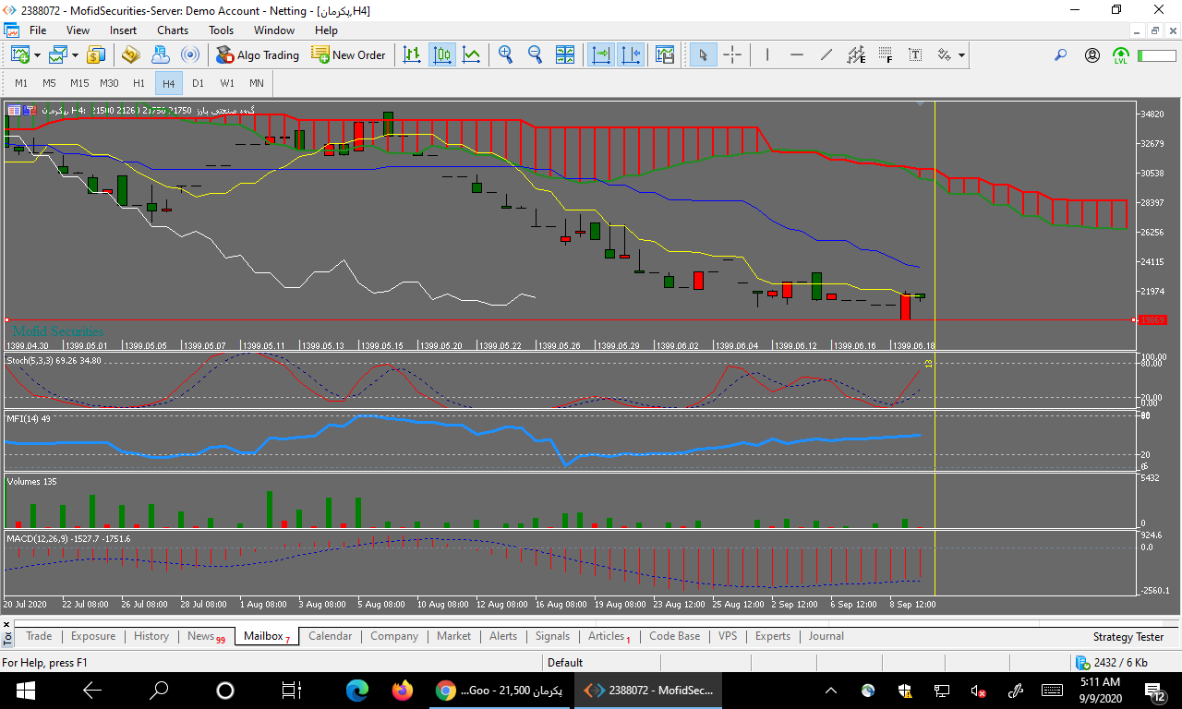Switch to candlestick chart view
The image size is (1182, 709).
click(x=442, y=55)
